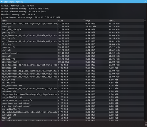The height and width of the screenshot is (127, 147).
Task: Select the hand_110_u.ydd clothes row
Action: coord(73,88)
